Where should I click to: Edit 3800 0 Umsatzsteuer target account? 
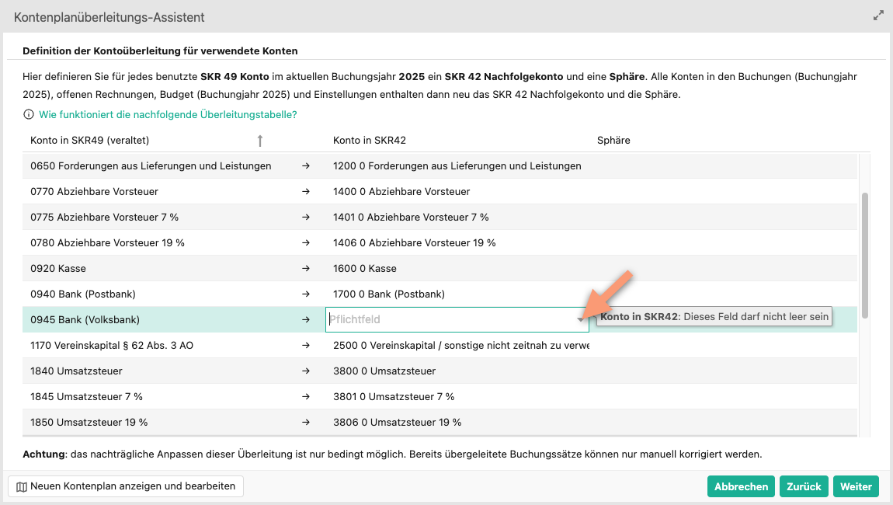(x=384, y=371)
